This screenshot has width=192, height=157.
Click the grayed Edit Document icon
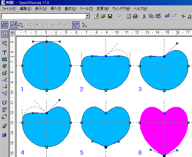point(119,16)
